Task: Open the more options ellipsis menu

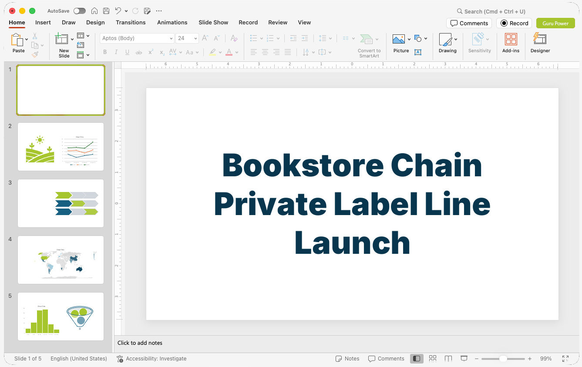Action: [x=158, y=11]
